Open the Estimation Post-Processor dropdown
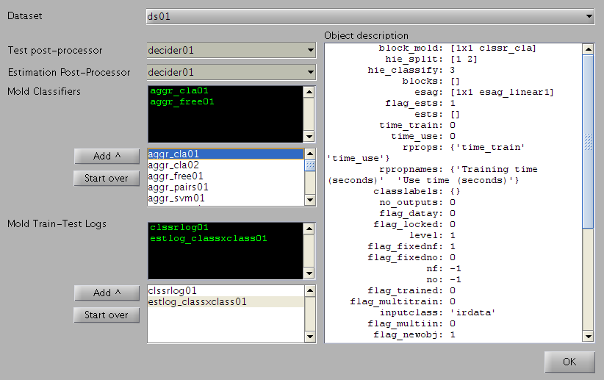 point(231,72)
